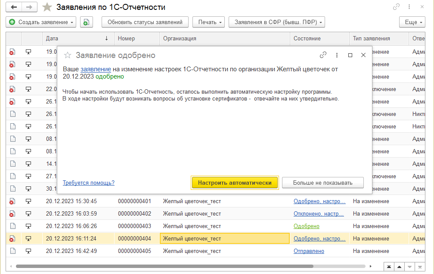This screenshot has width=434, height=274.
Task: Open the green Одобрено status link
Action: [x=307, y=226]
